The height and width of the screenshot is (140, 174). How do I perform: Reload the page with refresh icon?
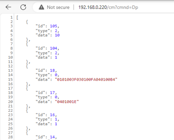coord(23,7)
